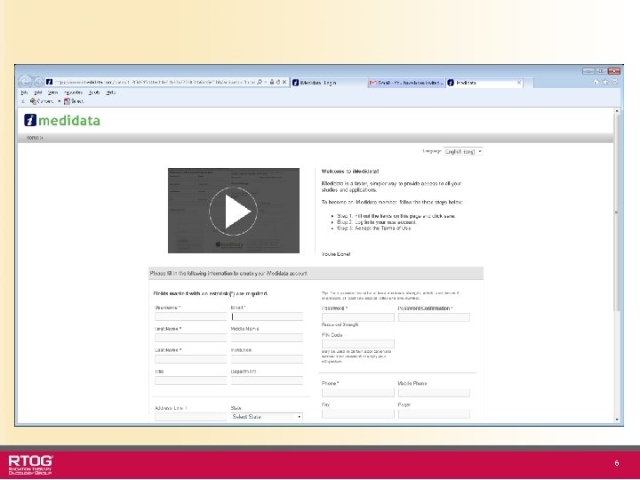This screenshot has height=480, width=640.
Task: Open the Language dropdown
Action: tap(464, 151)
